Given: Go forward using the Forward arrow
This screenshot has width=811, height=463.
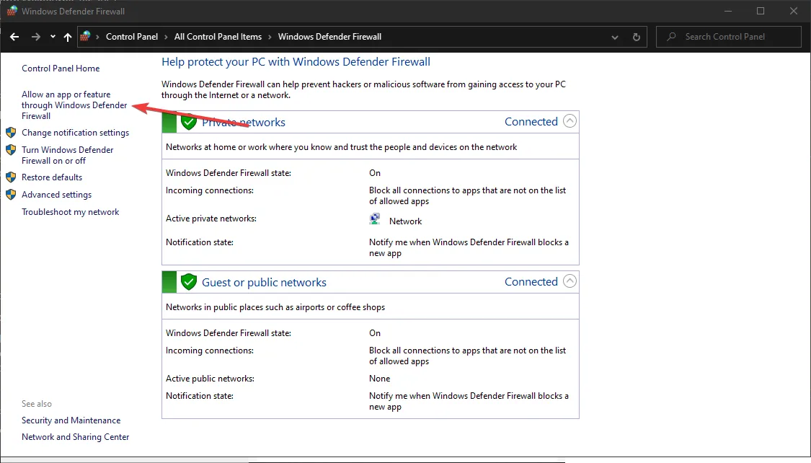Looking at the screenshot, I should [x=36, y=37].
